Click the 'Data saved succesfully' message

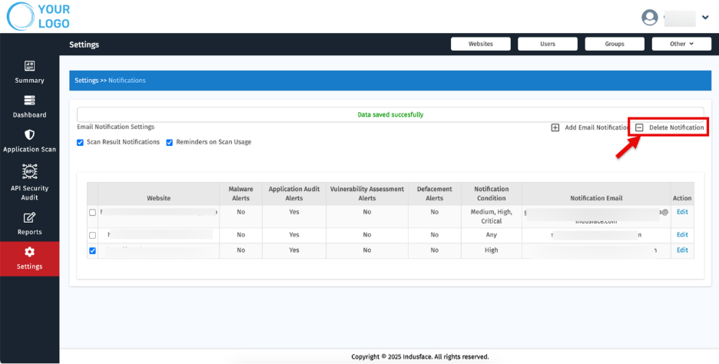tap(390, 114)
